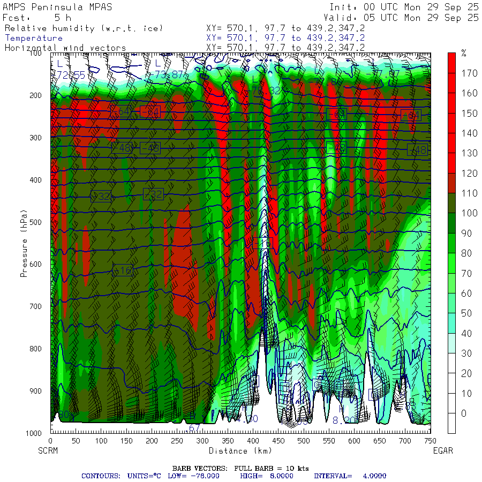Click the 'BARB VECTORS: FULL BARB = 10 kts' caption
Screen dimensions: 482x482
(240, 469)
